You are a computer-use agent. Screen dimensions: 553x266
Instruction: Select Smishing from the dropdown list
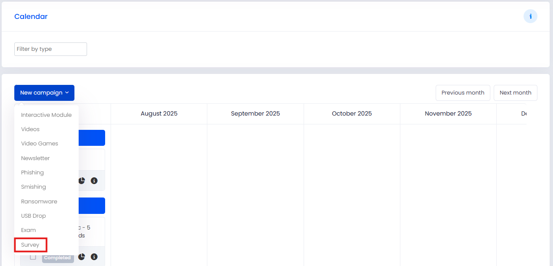(34, 187)
